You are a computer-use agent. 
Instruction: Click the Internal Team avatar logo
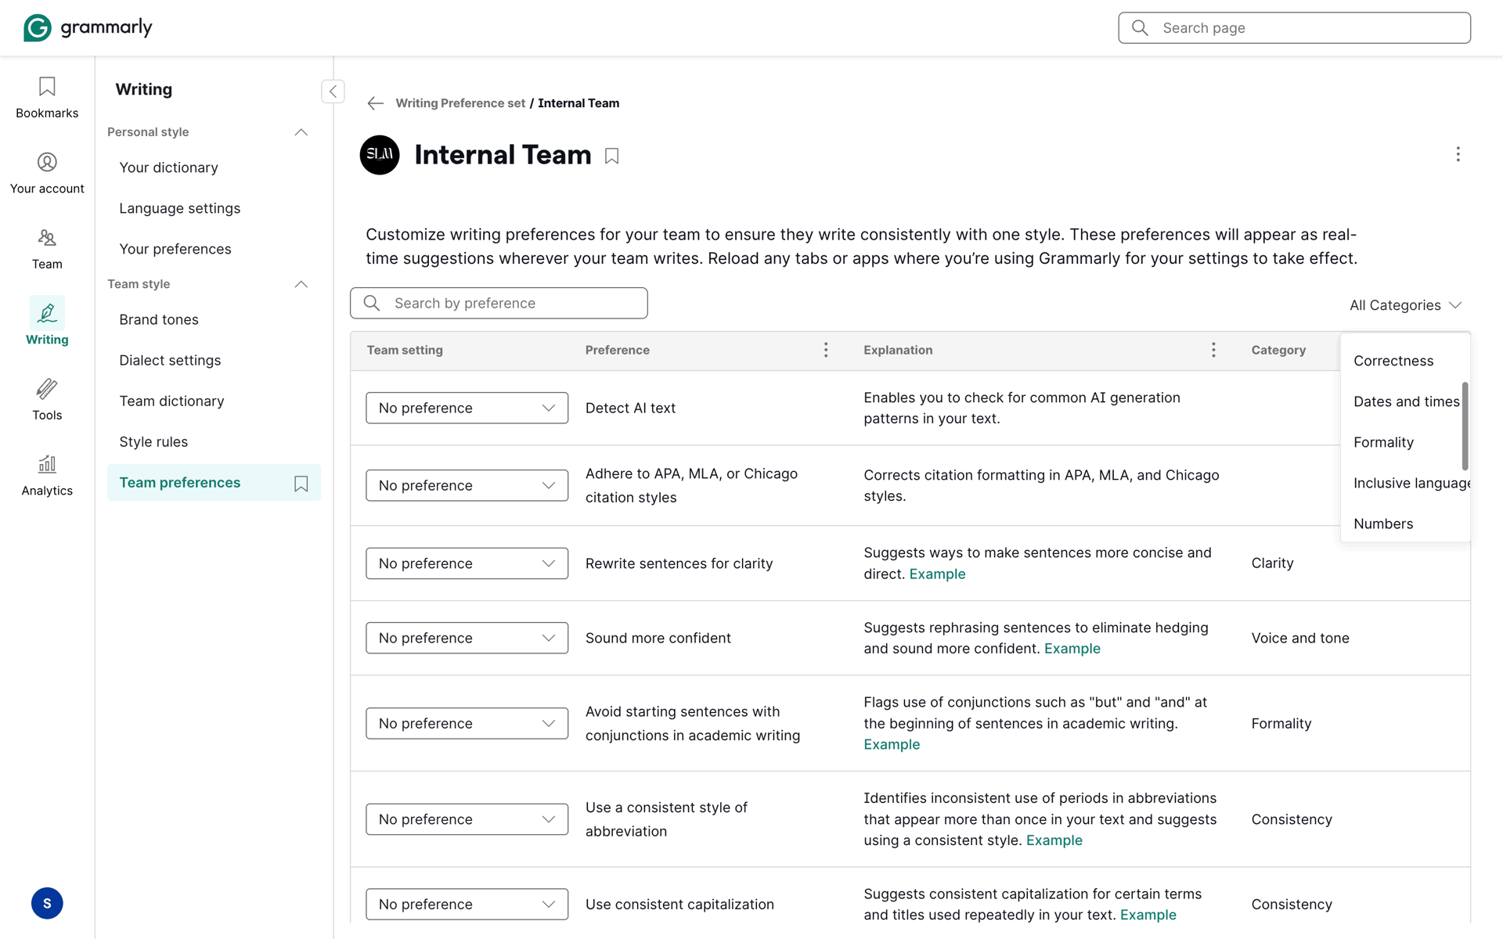(x=380, y=155)
